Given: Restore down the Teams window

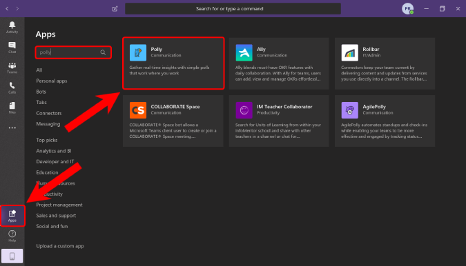Looking at the screenshot, I should click(x=443, y=8).
